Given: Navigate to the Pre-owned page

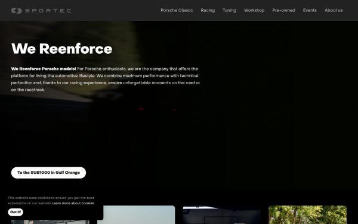Looking at the screenshot, I should (x=283, y=10).
